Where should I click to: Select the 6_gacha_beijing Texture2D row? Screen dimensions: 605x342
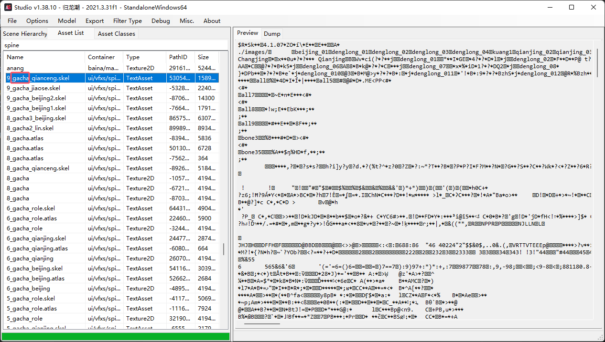(x=112, y=288)
